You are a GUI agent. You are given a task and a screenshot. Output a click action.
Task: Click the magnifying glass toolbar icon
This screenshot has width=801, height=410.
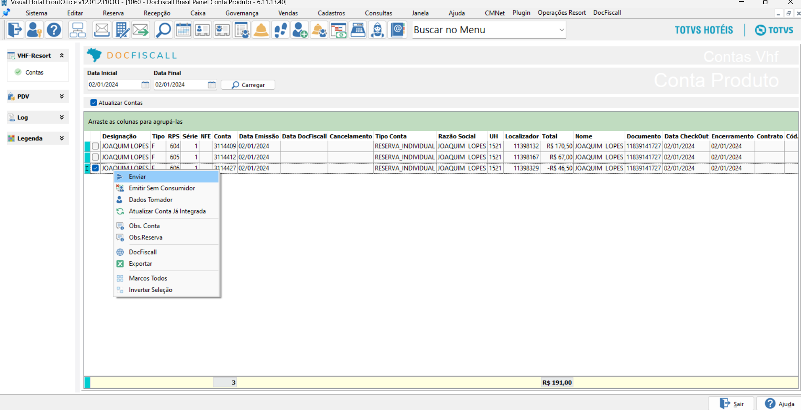pos(163,30)
